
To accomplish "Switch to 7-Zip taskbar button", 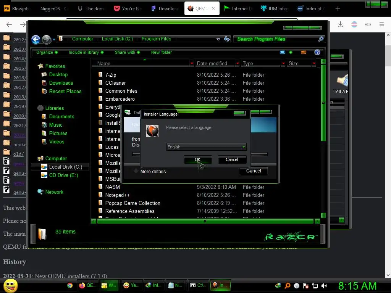I will coord(198,285).
